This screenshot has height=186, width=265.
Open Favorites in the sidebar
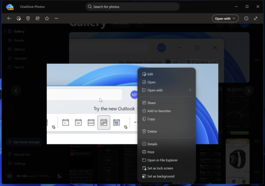coord(16,58)
